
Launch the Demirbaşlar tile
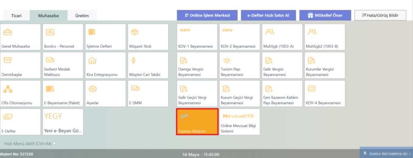coord(21,65)
